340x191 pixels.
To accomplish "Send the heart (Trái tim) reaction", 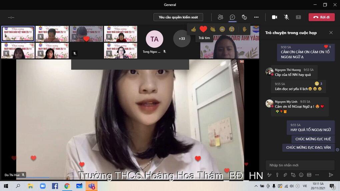I will tap(203, 29).
